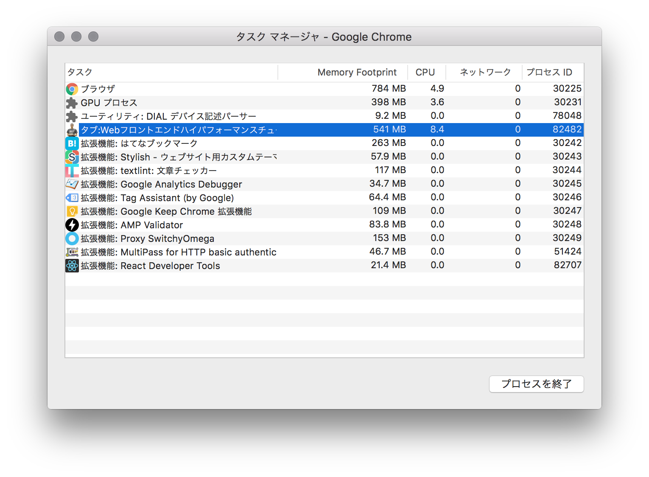
Task: Click the Hatena Bookmark extension icon
Action: [x=72, y=143]
